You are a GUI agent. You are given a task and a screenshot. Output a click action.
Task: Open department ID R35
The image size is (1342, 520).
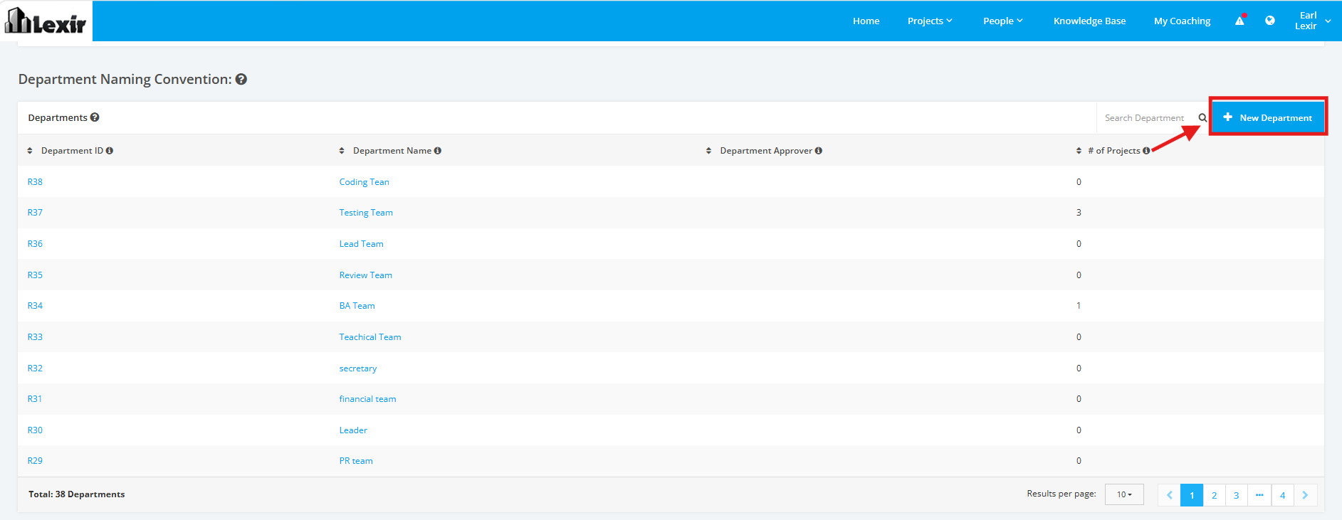35,275
